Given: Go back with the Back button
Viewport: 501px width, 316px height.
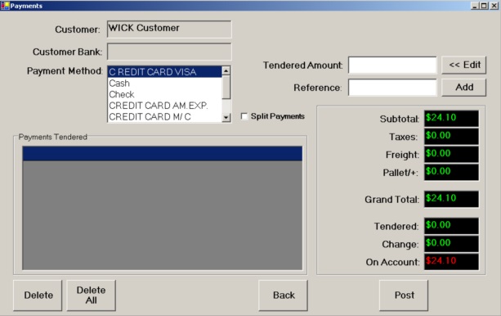Looking at the screenshot, I should click(283, 296).
